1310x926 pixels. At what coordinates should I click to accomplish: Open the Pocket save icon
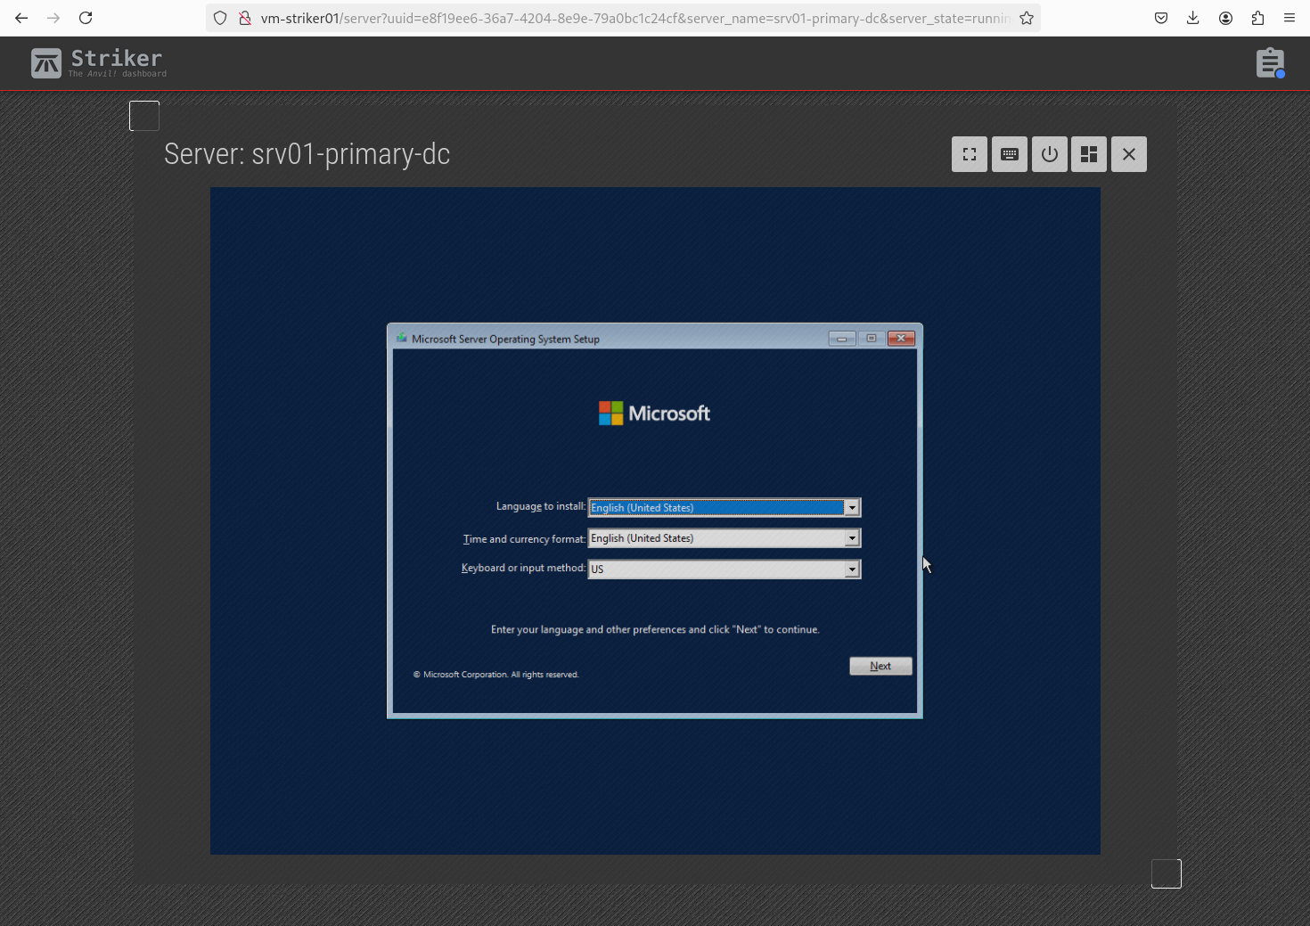point(1161,18)
